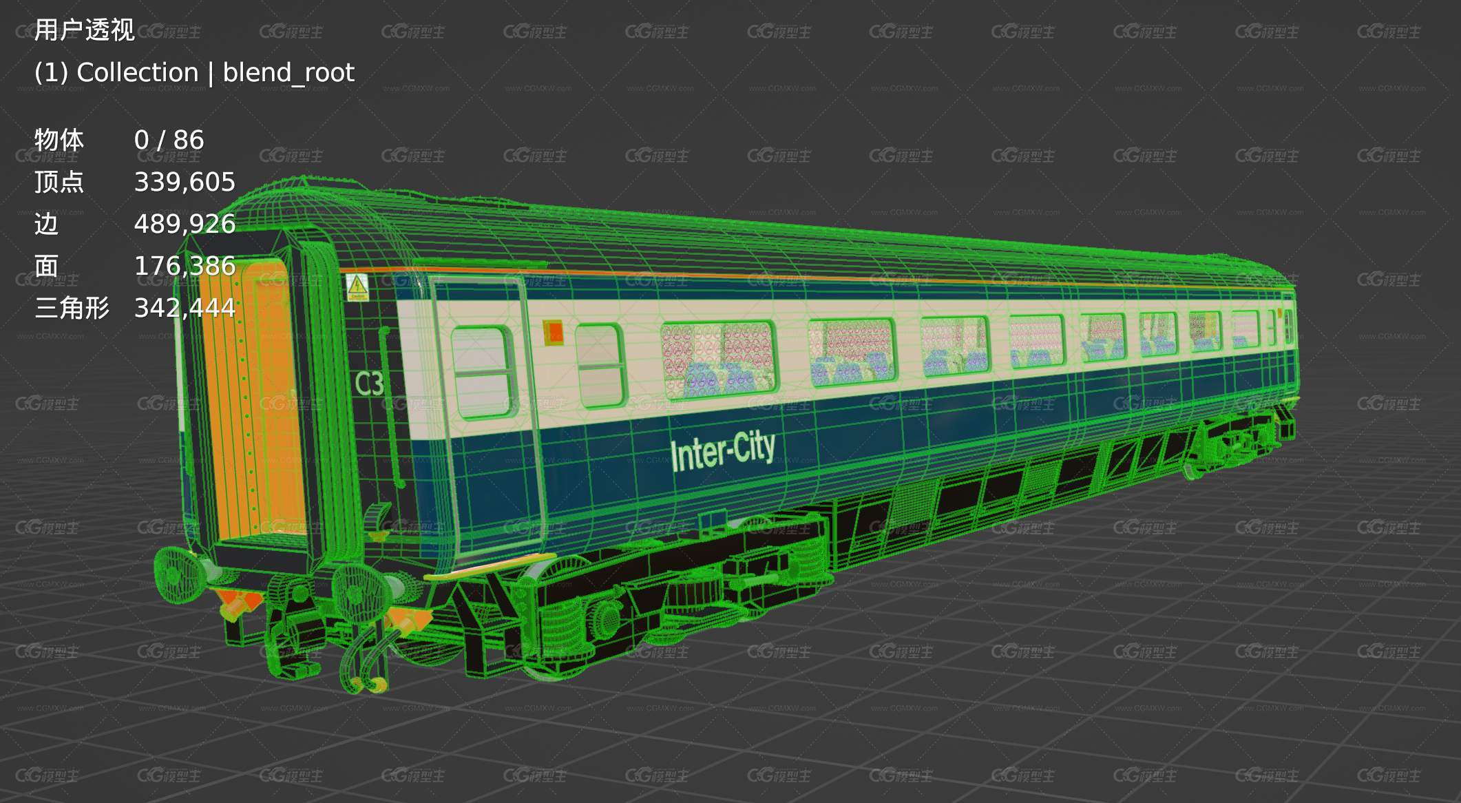Click the 'C3' marking on the coach
1461x803 pixels.
[x=369, y=384]
